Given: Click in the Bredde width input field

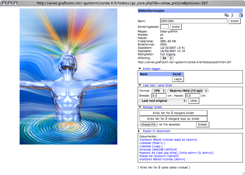Looking at the screenshot, I should click(x=159, y=96).
